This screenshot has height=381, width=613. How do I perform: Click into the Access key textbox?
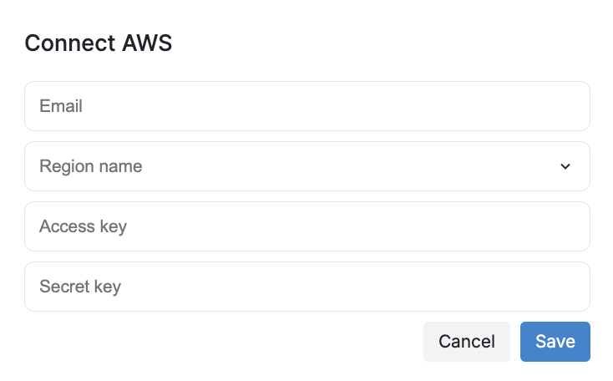pyautogui.click(x=306, y=226)
